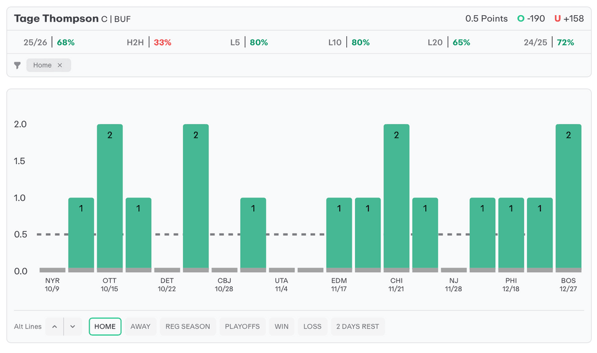The height and width of the screenshot is (353, 597).
Task: Click the Tage Thompson player name
Action: [56, 19]
